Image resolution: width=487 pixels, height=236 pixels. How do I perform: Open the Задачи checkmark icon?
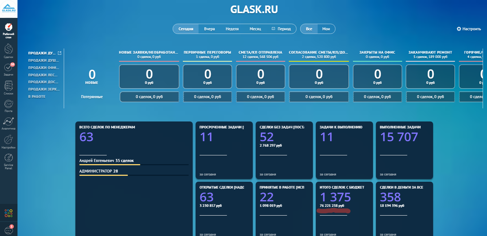click(8, 69)
